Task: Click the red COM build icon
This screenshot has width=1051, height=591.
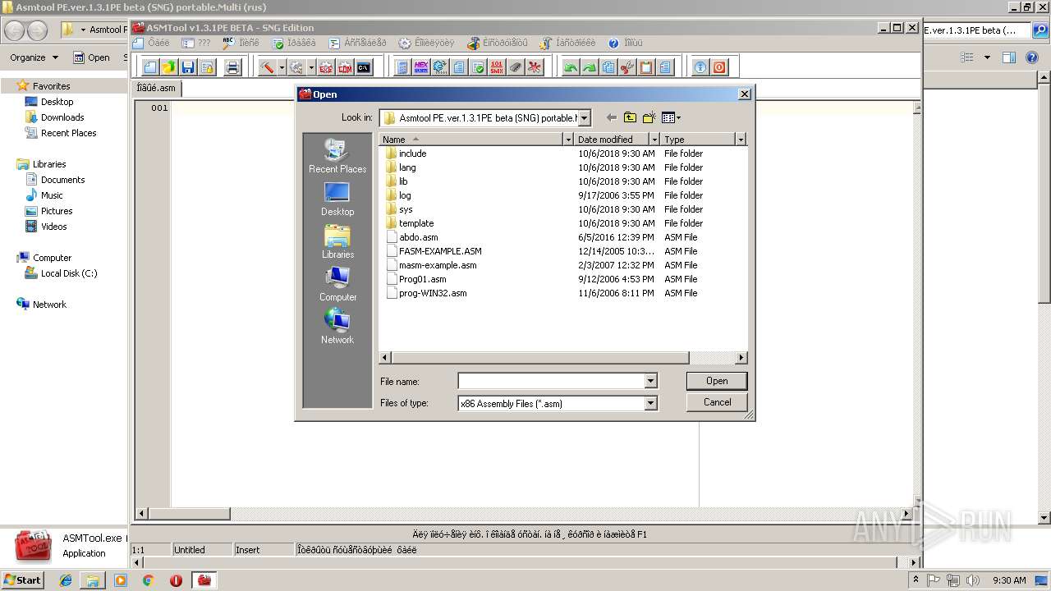Action: pyautogui.click(x=345, y=67)
